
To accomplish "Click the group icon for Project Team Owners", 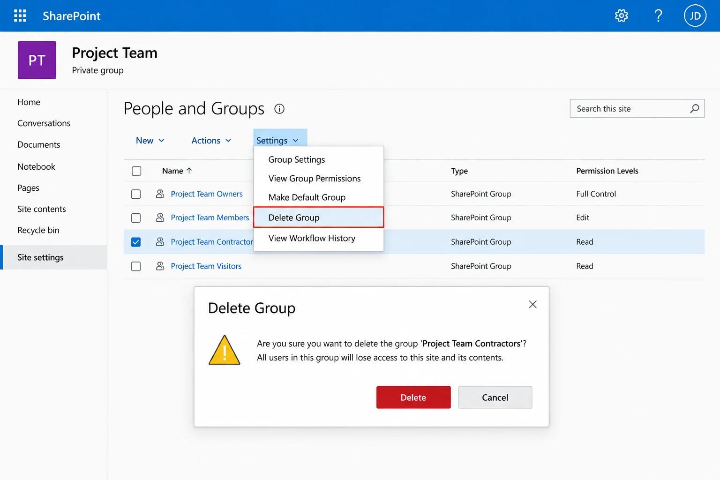I will 160,194.
